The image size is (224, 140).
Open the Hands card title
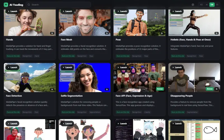10,39
